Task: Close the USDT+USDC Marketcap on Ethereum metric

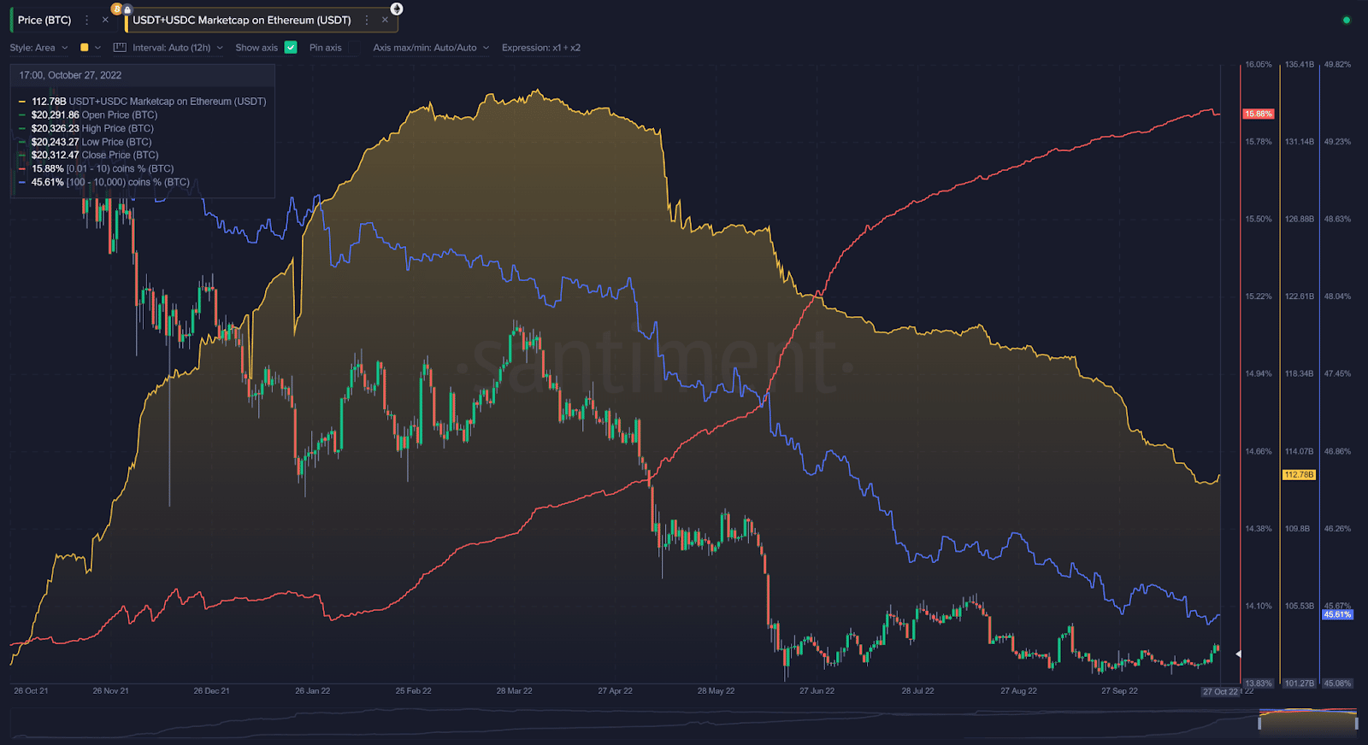Action: (385, 20)
